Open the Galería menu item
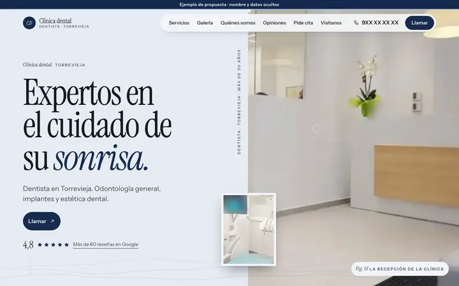459x286 pixels. (x=205, y=23)
